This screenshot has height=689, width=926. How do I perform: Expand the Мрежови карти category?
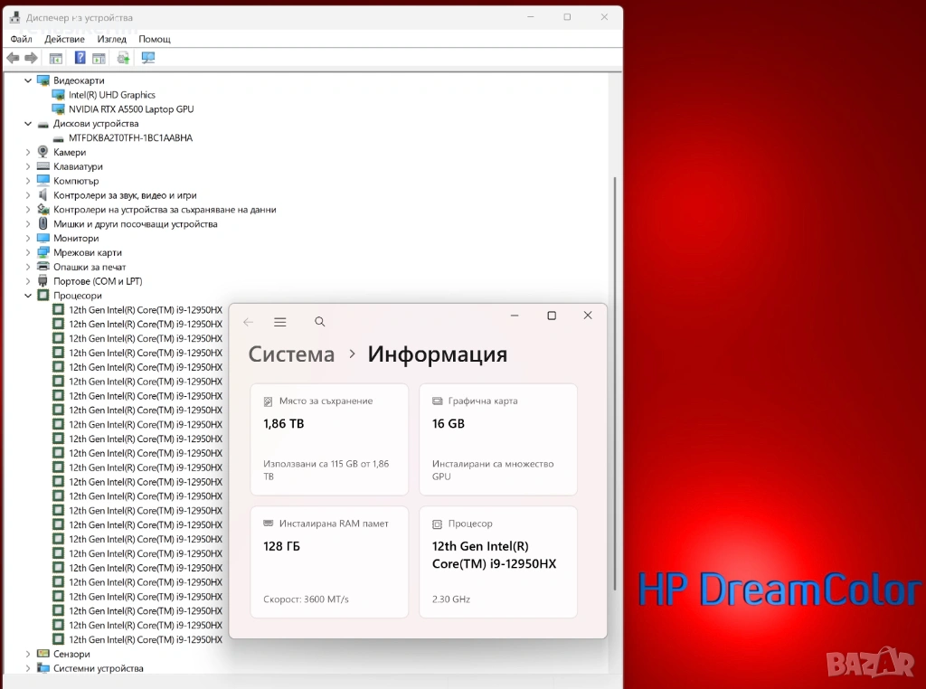tap(28, 252)
